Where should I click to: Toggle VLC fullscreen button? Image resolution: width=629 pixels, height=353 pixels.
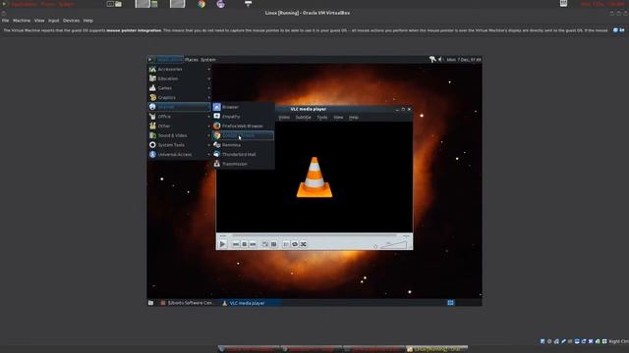pos(265,244)
